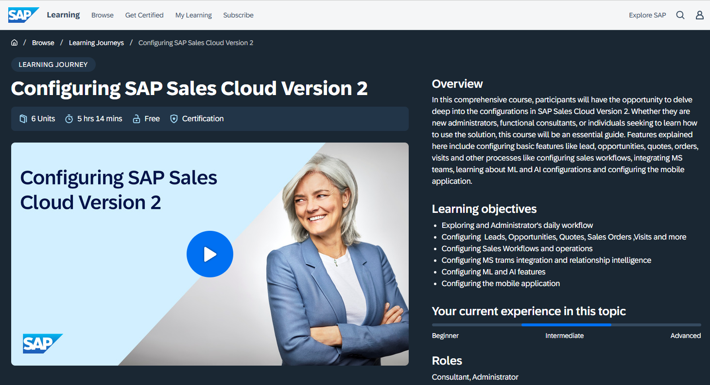Set experience level to Beginner
Image resolution: width=710 pixels, height=385 pixels.
pyautogui.click(x=476, y=325)
